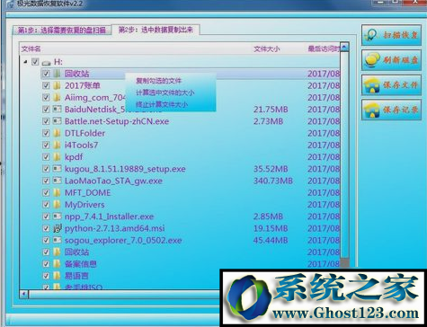This screenshot has width=427, height=327.
Task: Click the horizontal scrollbar left arrow
Action: [24, 294]
